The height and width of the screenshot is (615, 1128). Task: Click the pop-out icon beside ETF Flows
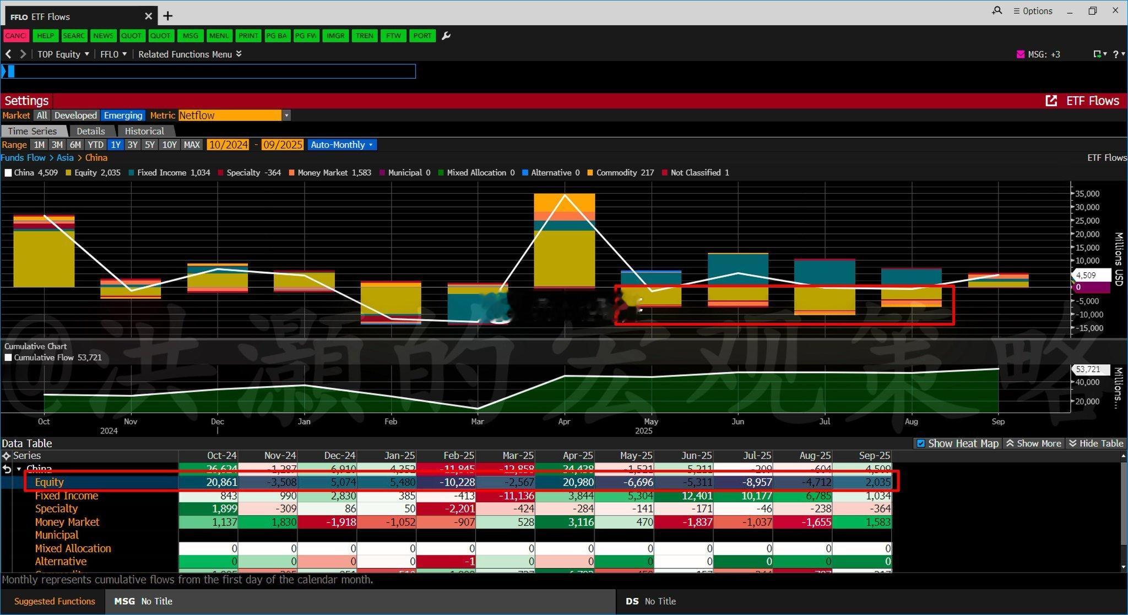coord(1051,101)
